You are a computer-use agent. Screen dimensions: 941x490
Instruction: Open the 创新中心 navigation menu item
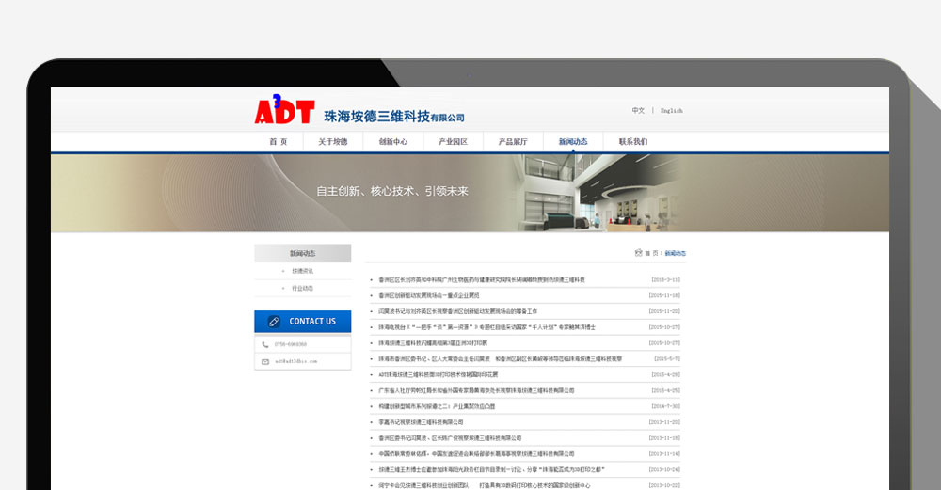coord(393,141)
